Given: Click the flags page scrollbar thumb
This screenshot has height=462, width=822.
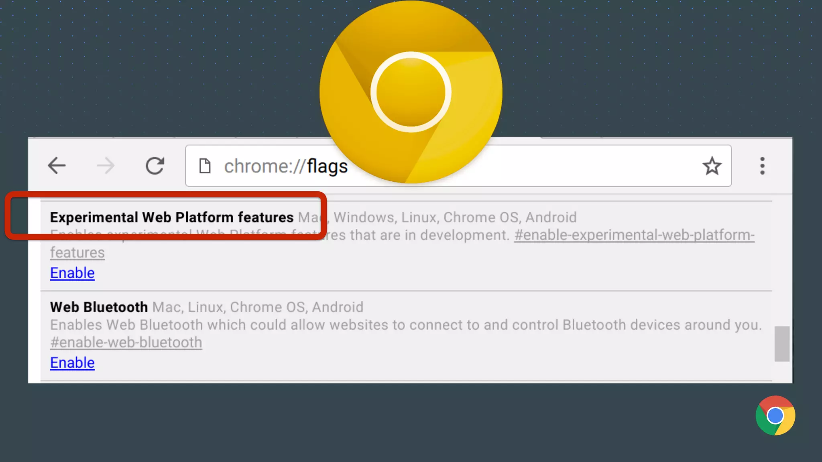Looking at the screenshot, I should (x=781, y=344).
